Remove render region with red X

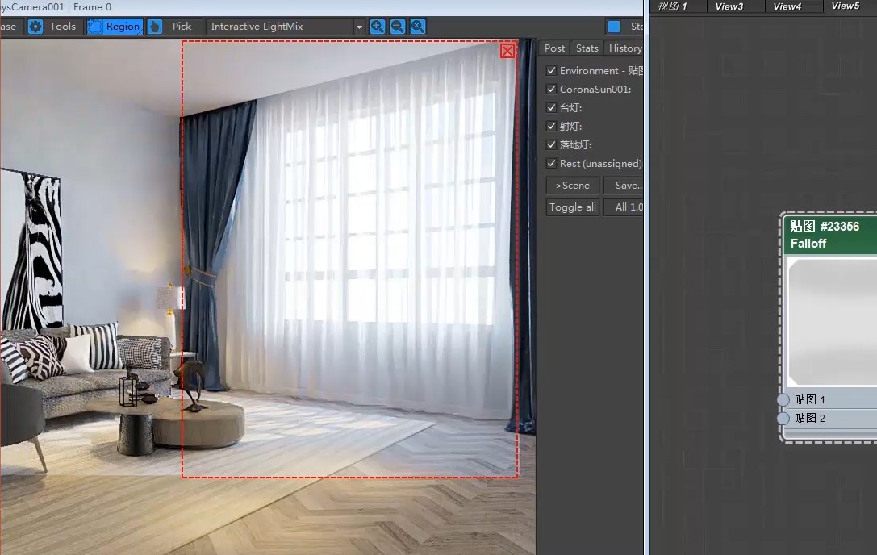coord(507,51)
